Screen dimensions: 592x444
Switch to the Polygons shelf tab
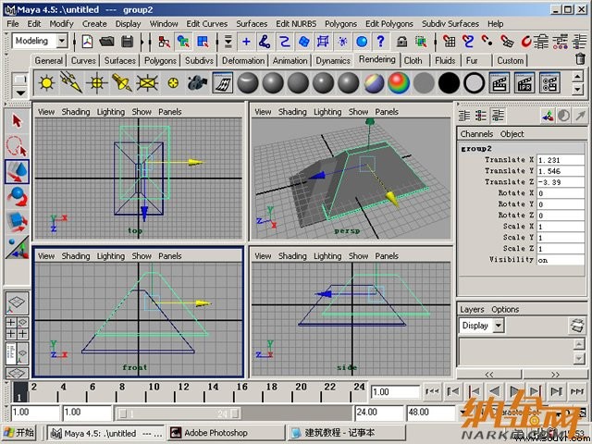[x=160, y=60]
